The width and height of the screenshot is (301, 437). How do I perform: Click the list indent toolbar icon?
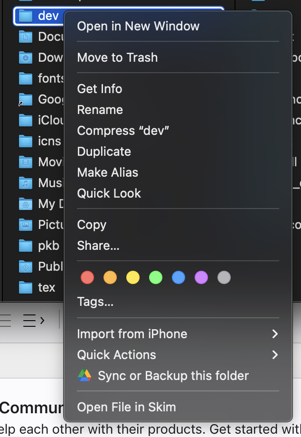tap(34, 321)
